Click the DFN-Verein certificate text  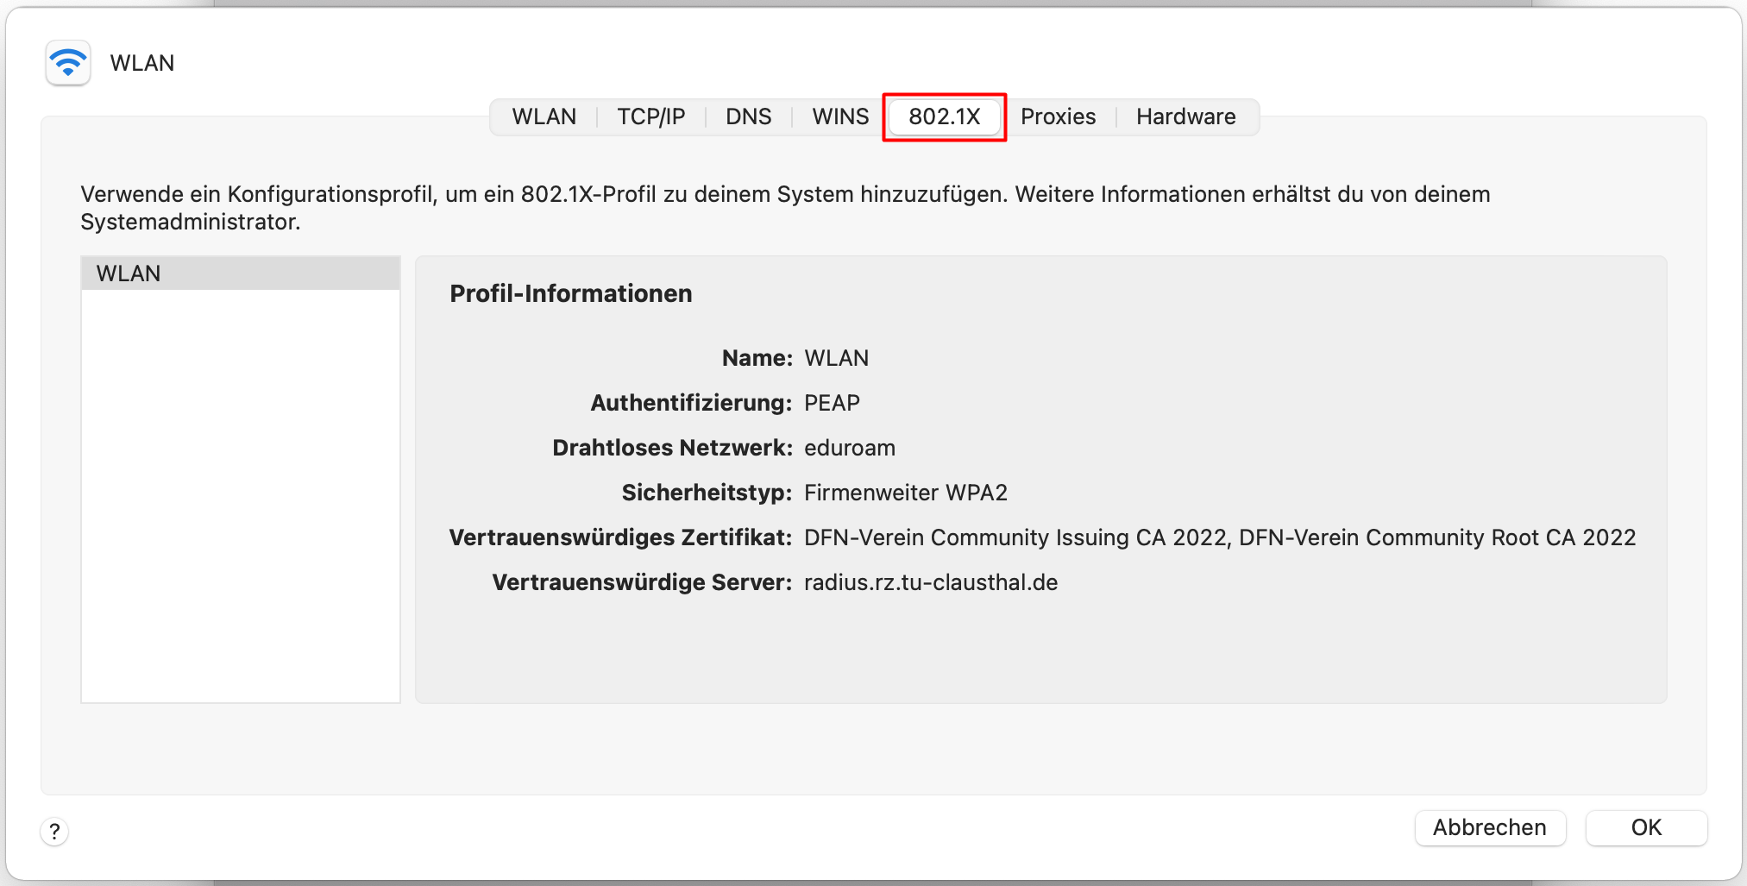1219,537
